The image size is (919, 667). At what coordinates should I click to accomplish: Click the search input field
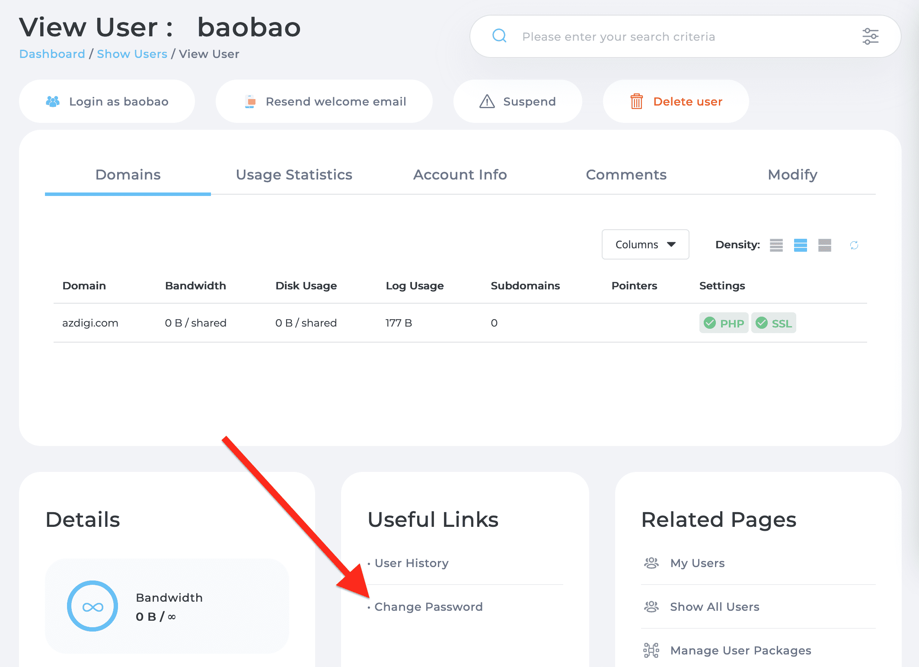(x=681, y=36)
